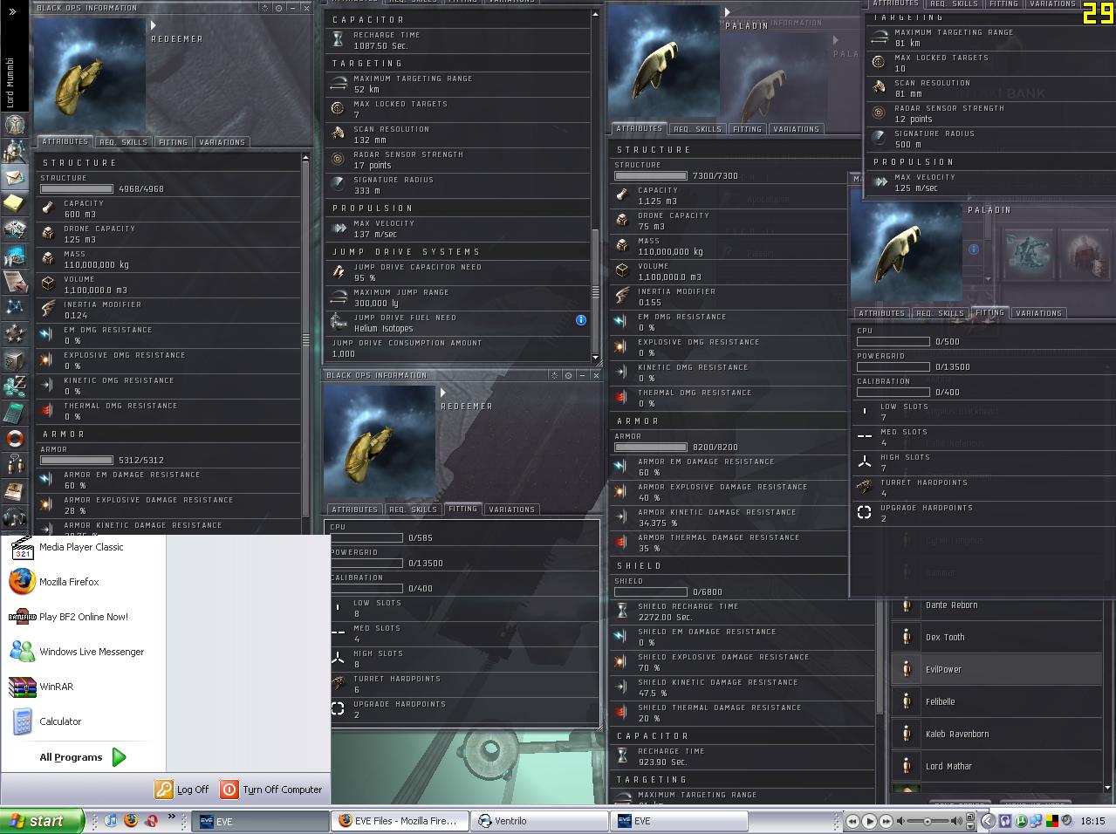
Task: Expand the arrow next to Redeemer name top-left
Action: tap(154, 26)
